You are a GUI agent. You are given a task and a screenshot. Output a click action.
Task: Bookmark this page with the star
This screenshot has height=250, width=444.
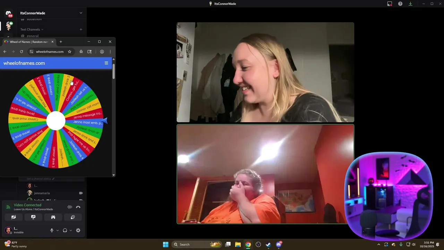click(x=69, y=52)
